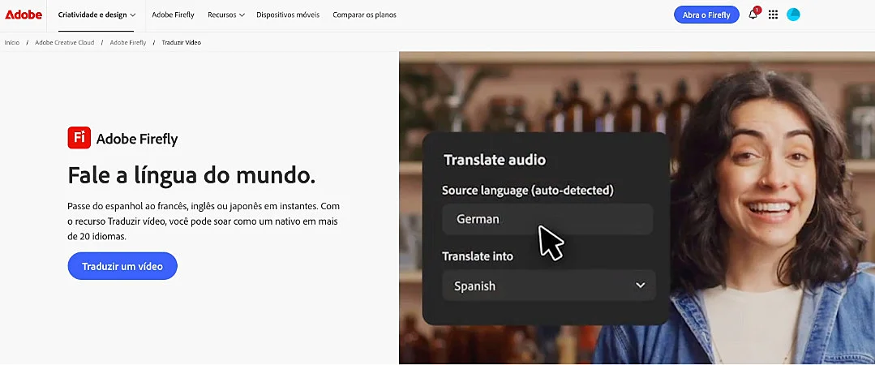Open the Adobe Firefly nav item
This screenshot has width=875, height=365.
point(173,15)
